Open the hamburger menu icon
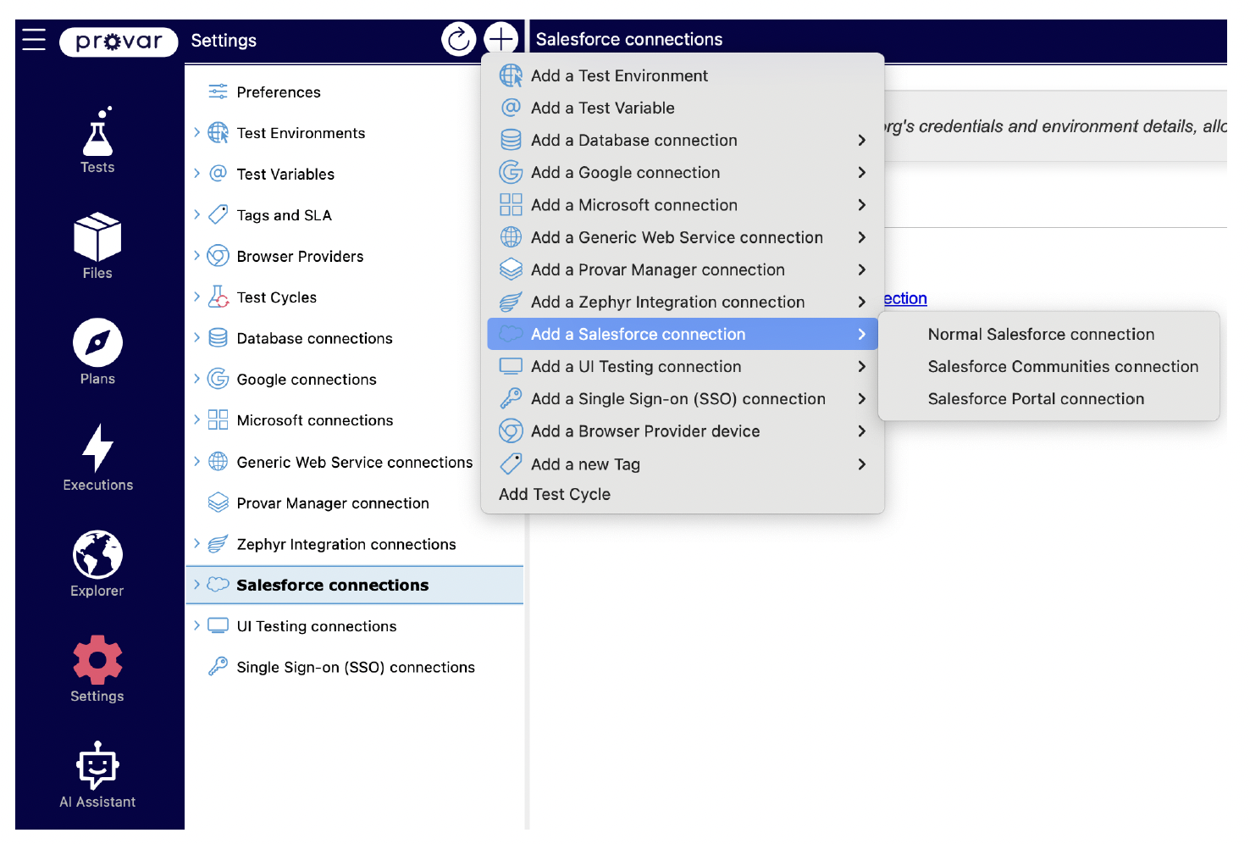 pos(34,39)
